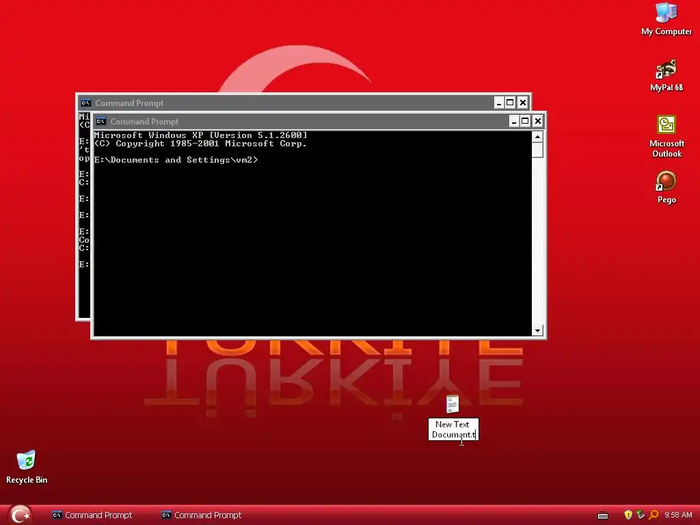
Task: Close the back Command Prompt window
Action: pyautogui.click(x=522, y=103)
